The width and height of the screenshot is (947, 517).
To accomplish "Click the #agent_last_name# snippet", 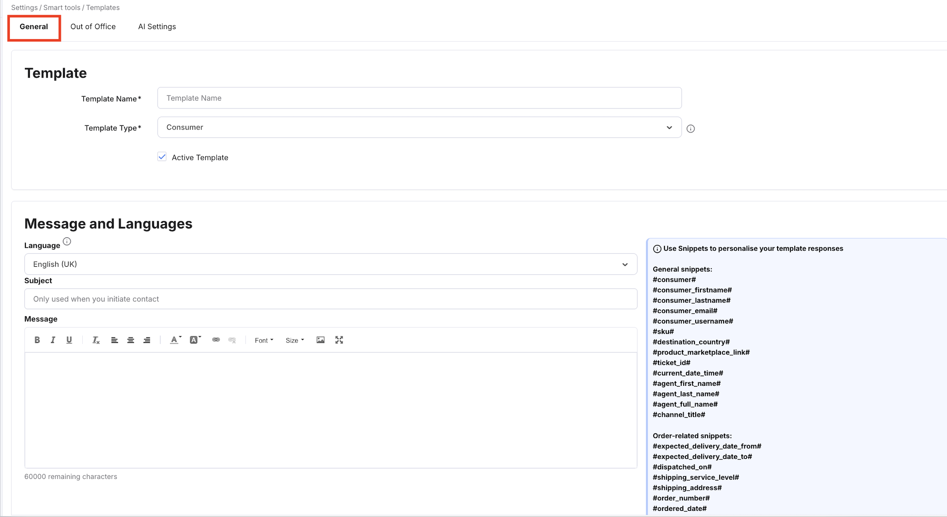I will coord(686,394).
